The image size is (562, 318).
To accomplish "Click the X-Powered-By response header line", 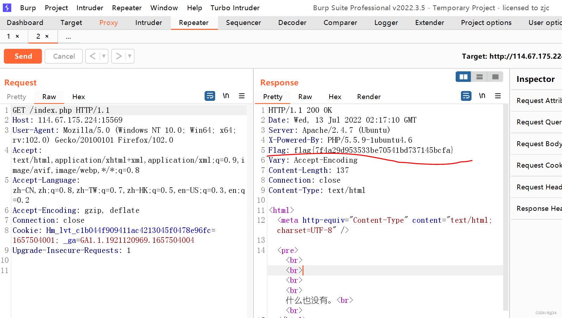I will 340,140.
